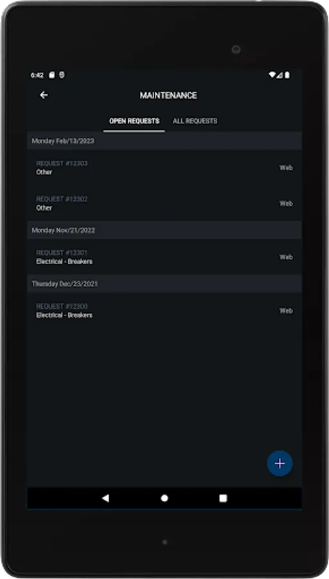Tap the blue plus add-request button

click(x=280, y=463)
